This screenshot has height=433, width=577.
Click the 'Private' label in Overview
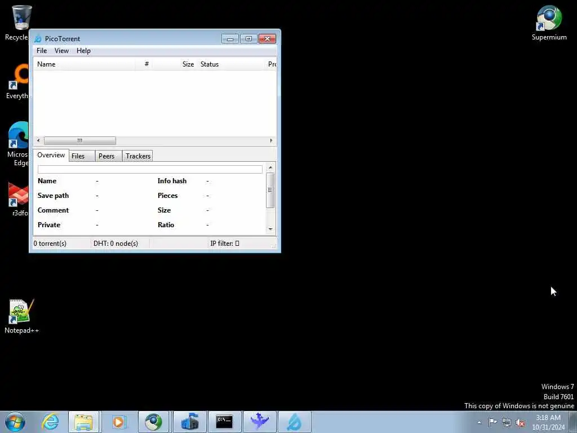click(48, 225)
